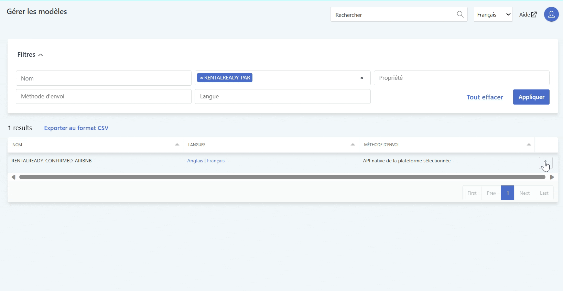Click the row action button for RENTALREADY_CONFIRMED_AIRBNB

coord(545,163)
